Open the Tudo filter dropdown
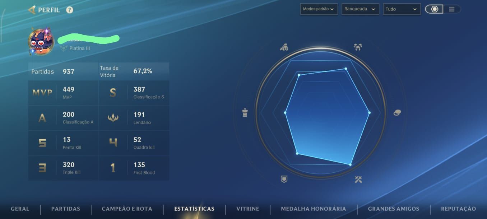Viewport: 487px width, 219px height. [x=402, y=9]
